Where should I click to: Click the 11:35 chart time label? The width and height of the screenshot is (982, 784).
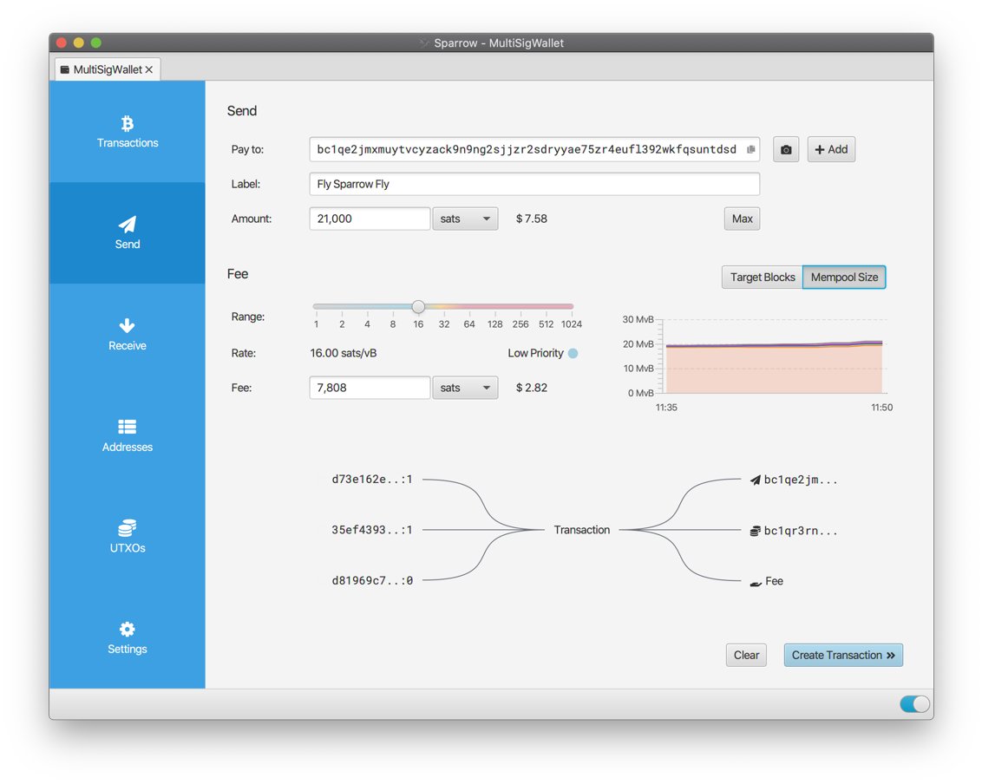click(x=666, y=408)
